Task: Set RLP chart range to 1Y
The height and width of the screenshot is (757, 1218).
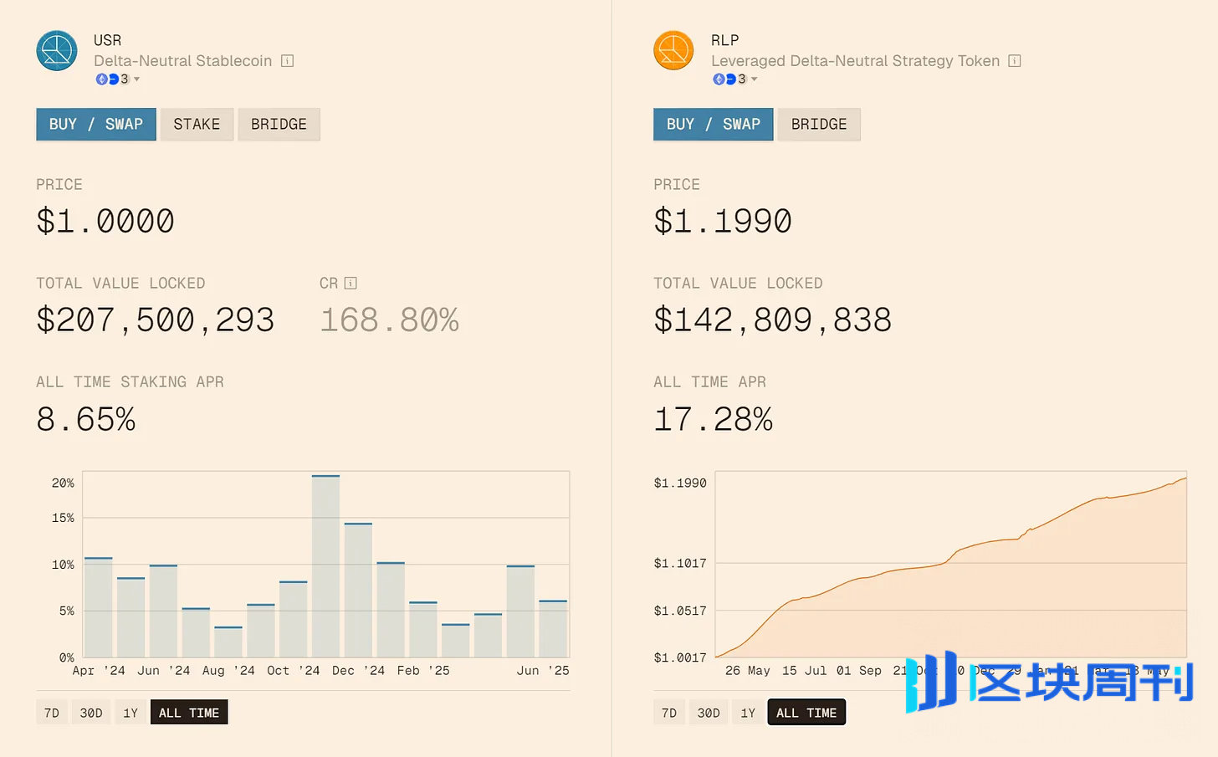Action: click(748, 713)
